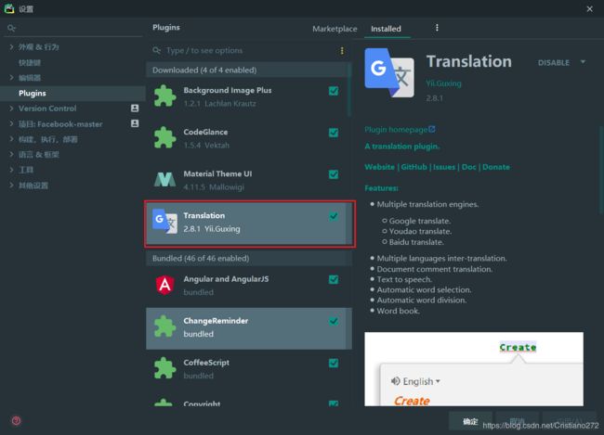Expand the Version Control tree node
604x435 pixels.
[11, 109]
